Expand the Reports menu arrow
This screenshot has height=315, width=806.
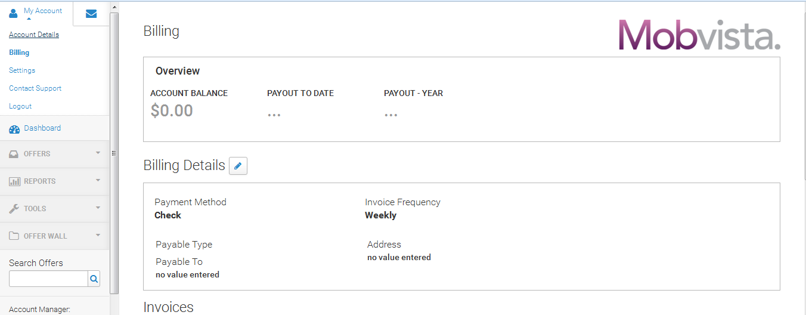[98, 181]
